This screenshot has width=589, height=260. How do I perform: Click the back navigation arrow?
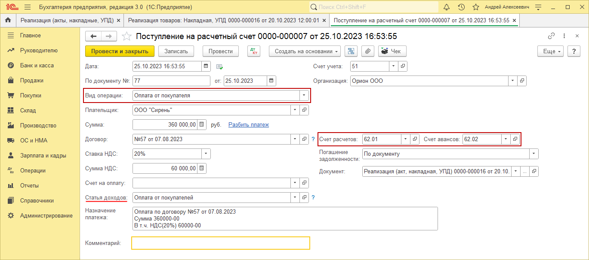pos(93,36)
